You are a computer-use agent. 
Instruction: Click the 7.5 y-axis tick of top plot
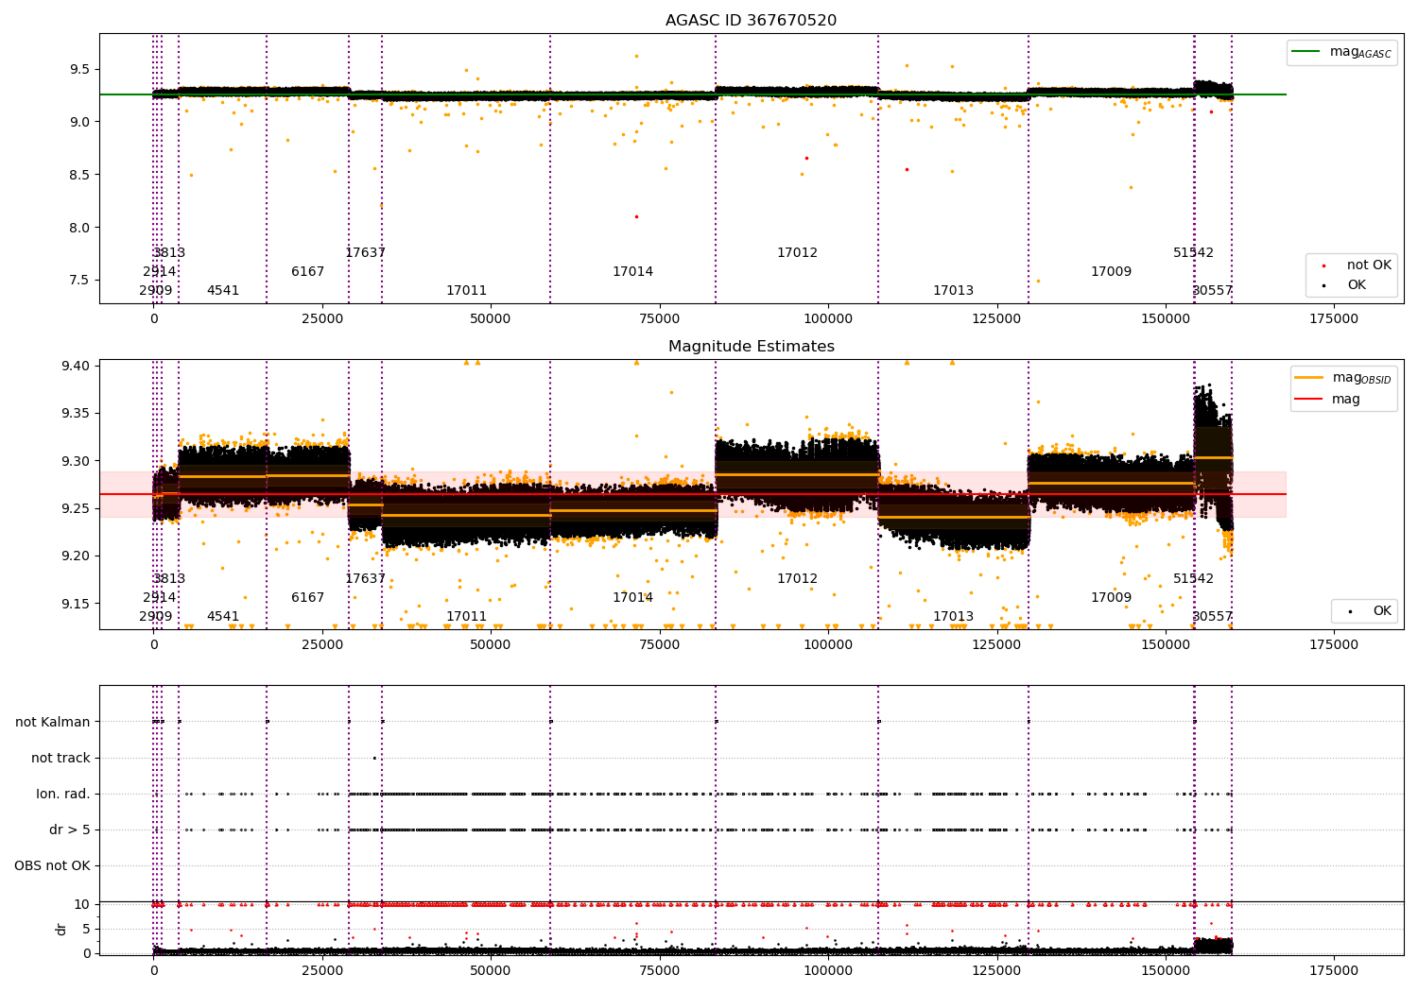tap(79, 281)
